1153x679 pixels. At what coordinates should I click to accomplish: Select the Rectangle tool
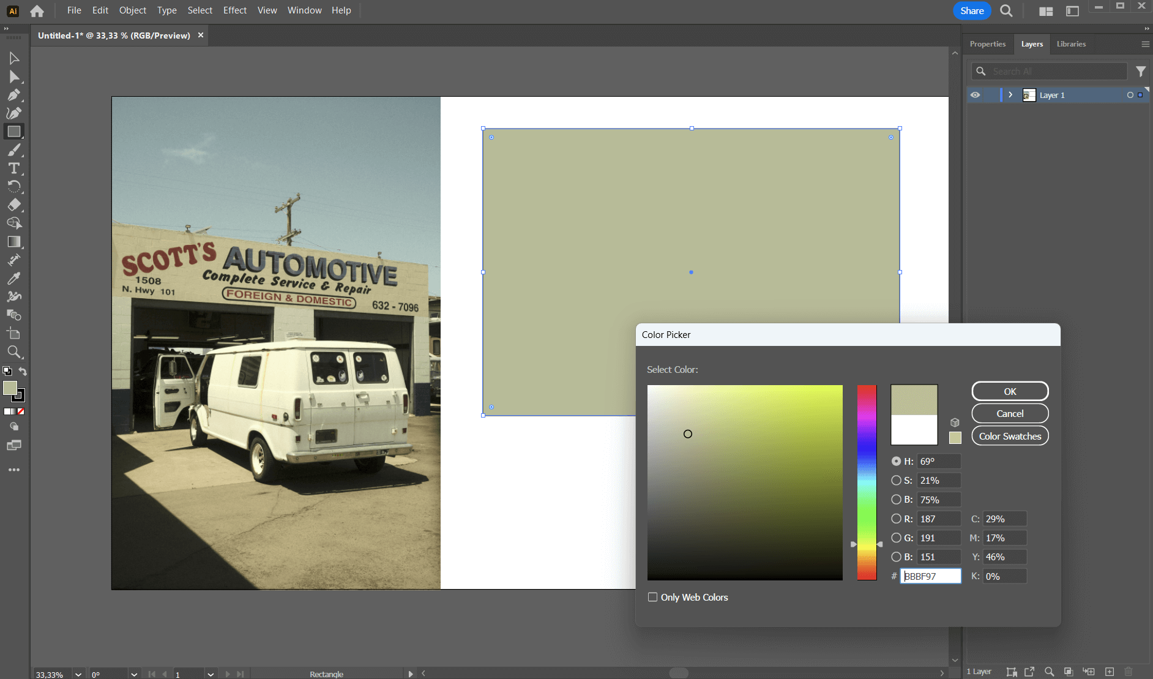tap(14, 132)
